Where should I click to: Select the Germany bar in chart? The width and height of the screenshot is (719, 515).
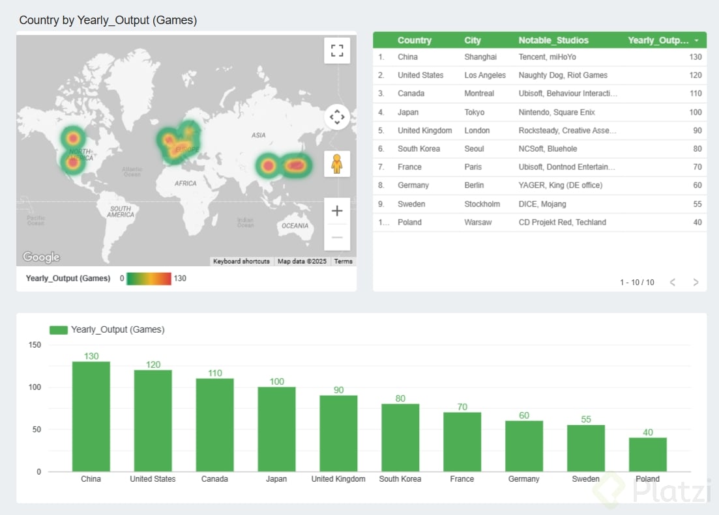[x=524, y=446]
